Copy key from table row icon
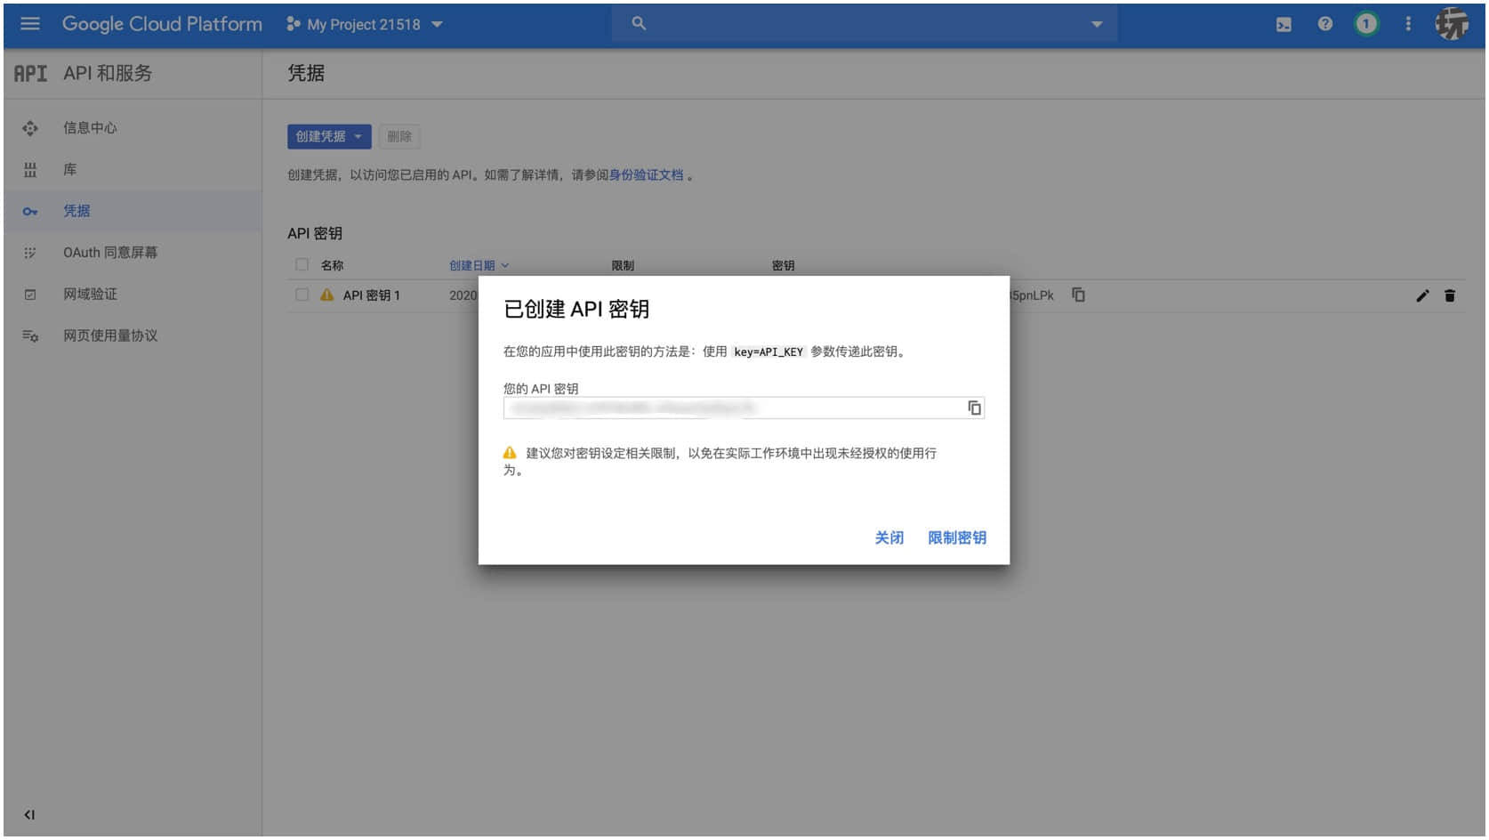This screenshot has width=1489, height=840. (1078, 295)
